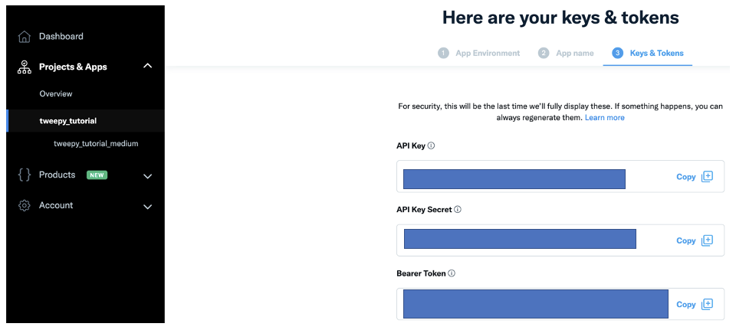Click the Projects & Apps hierarchy icon
The height and width of the screenshot is (330, 736).
tap(25, 67)
